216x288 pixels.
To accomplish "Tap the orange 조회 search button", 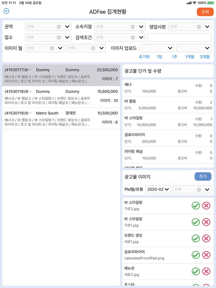I will (x=205, y=12).
